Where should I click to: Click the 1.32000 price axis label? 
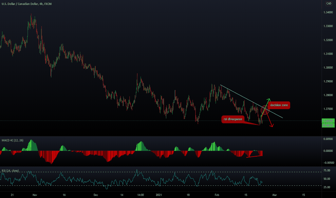328,40
